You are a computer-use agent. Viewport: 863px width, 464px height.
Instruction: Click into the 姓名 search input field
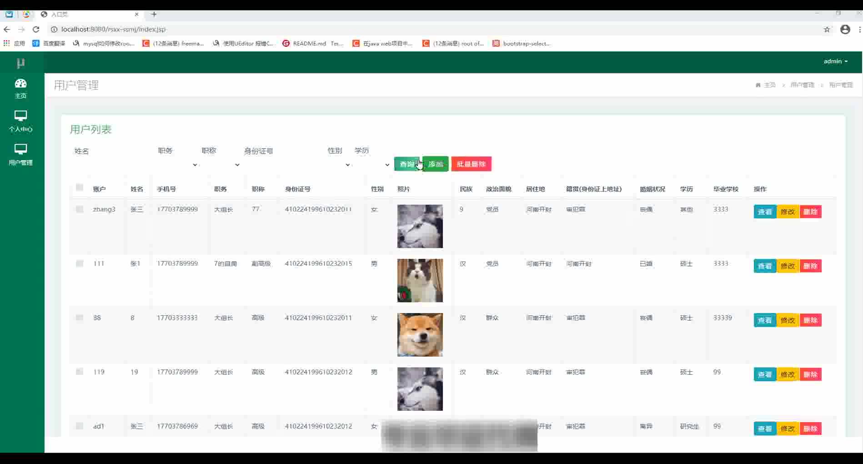point(114,165)
